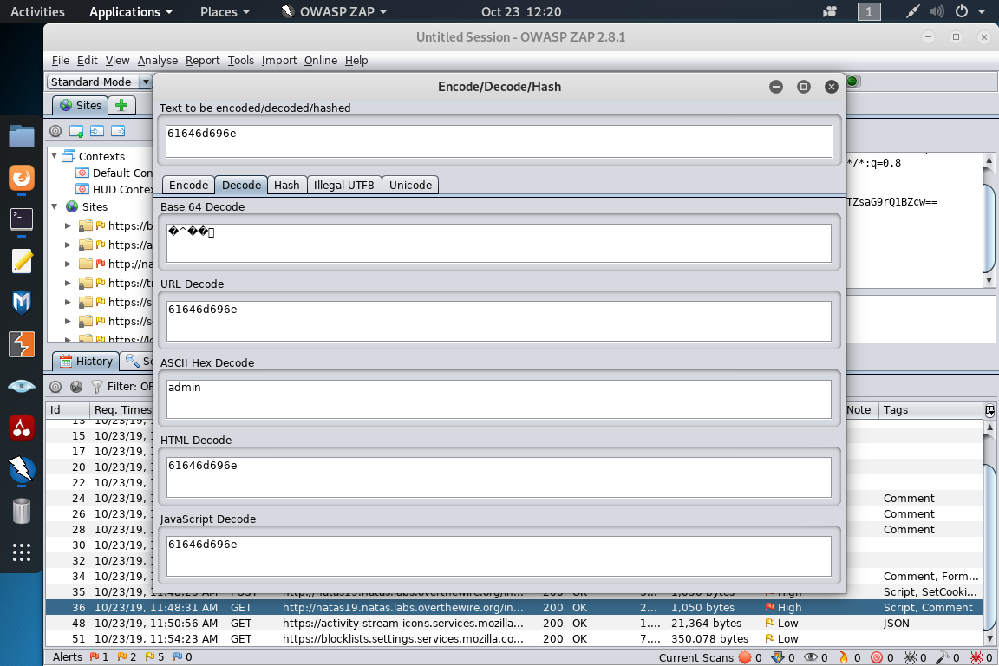
Task: Select history row 48 activity-stream-icons request
Action: pyautogui.click(x=513, y=624)
